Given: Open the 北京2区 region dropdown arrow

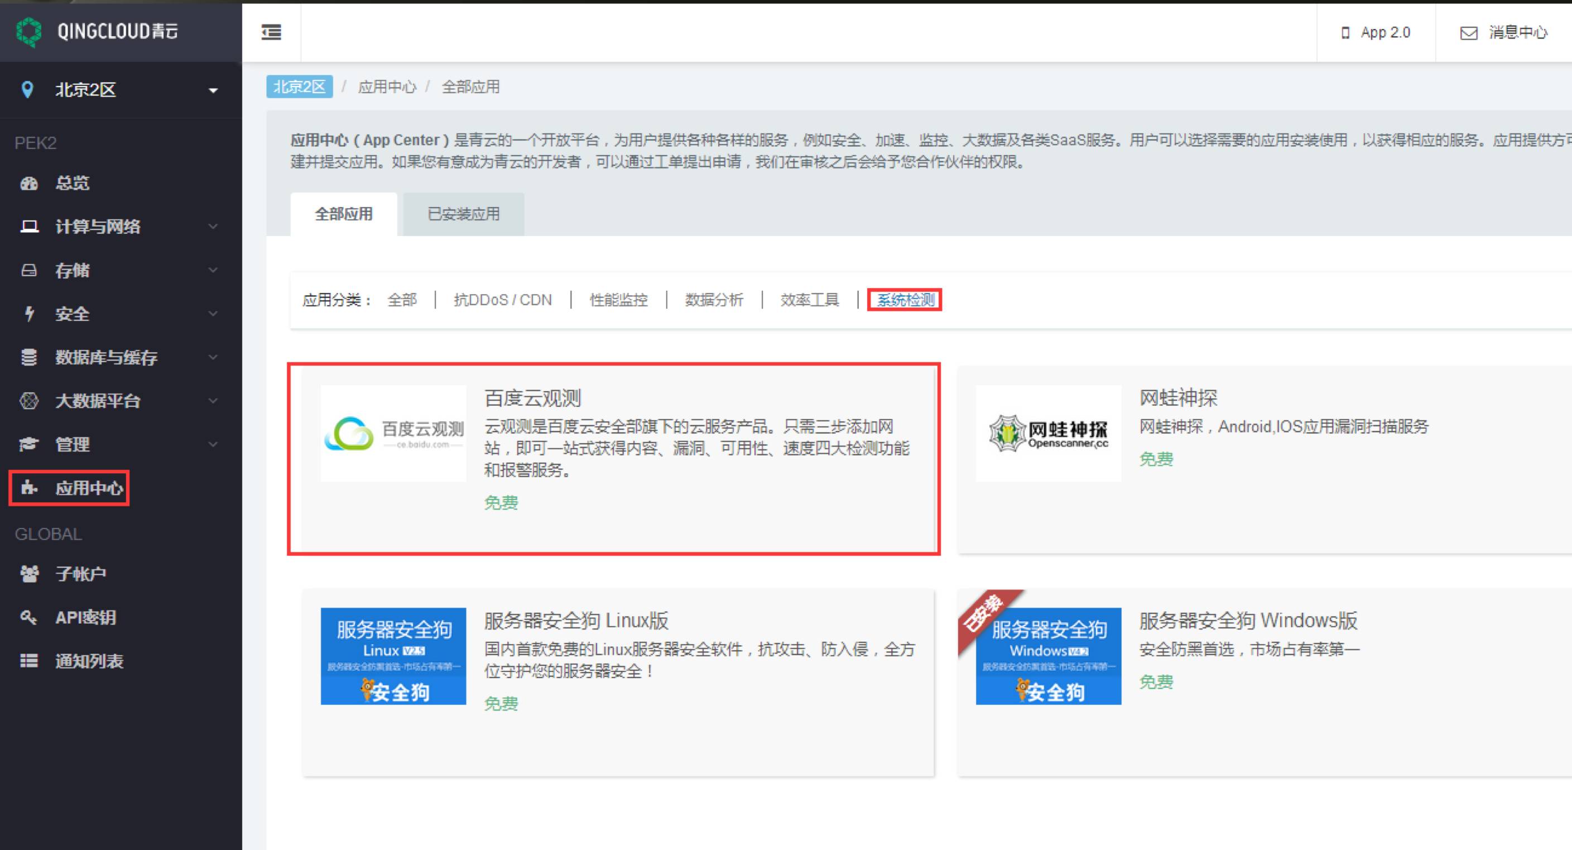Looking at the screenshot, I should (x=213, y=91).
